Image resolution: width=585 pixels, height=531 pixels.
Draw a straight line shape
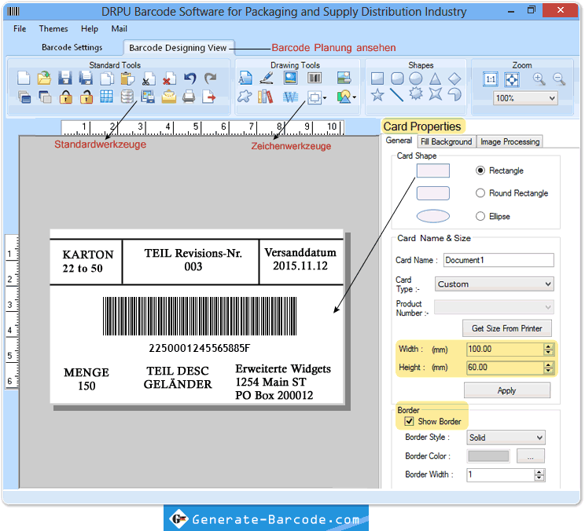tap(396, 95)
